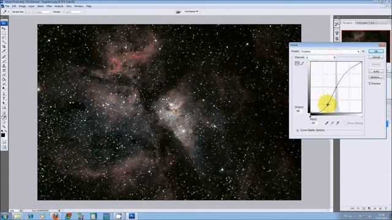Screen dimensions: 392x220
Task: Click the Navigator panel thumbnail
Action: pos(366,36)
